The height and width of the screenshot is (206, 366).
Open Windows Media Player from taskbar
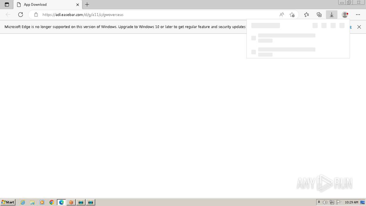pyautogui.click(x=42, y=202)
